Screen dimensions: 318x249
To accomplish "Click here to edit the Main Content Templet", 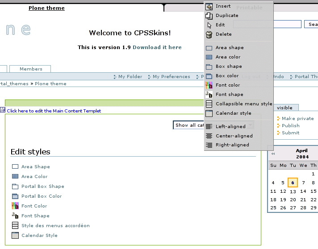I will [x=54, y=111].
